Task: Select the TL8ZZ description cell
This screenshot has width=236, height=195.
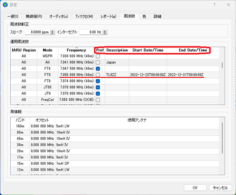Action: 117,75
